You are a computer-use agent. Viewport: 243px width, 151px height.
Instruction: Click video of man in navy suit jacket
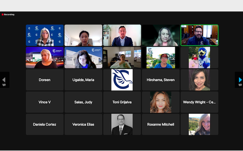pos(122,35)
